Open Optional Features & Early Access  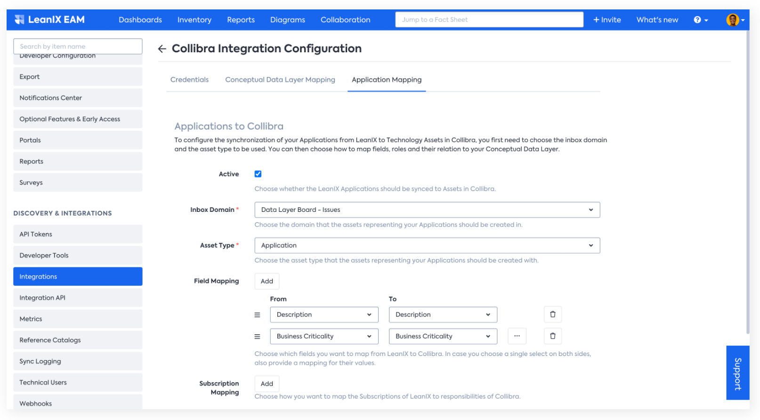[x=78, y=119]
